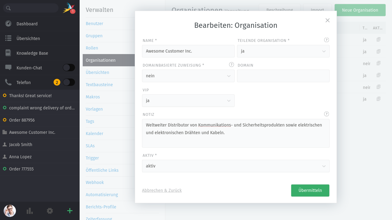The image size is (392, 220).
Task: Open the Dashboard from the sidebar
Action: [x=28, y=24]
